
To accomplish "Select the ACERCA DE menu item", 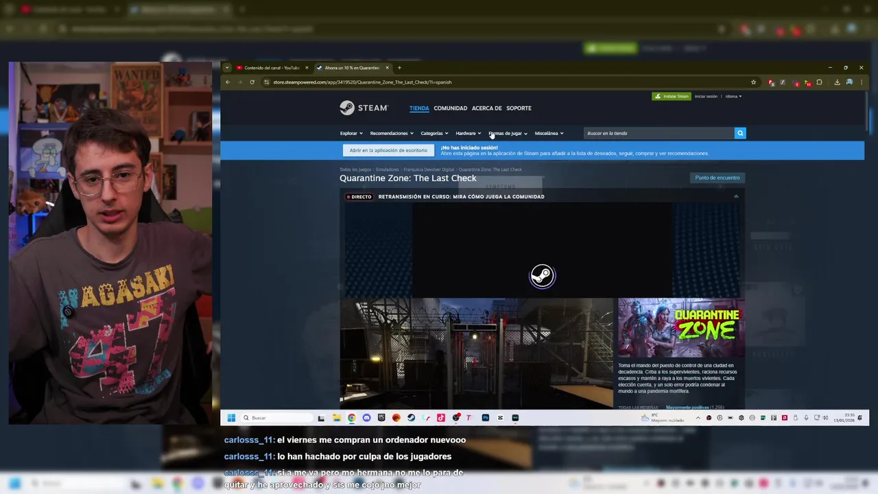I will click(x=486, y=108).
